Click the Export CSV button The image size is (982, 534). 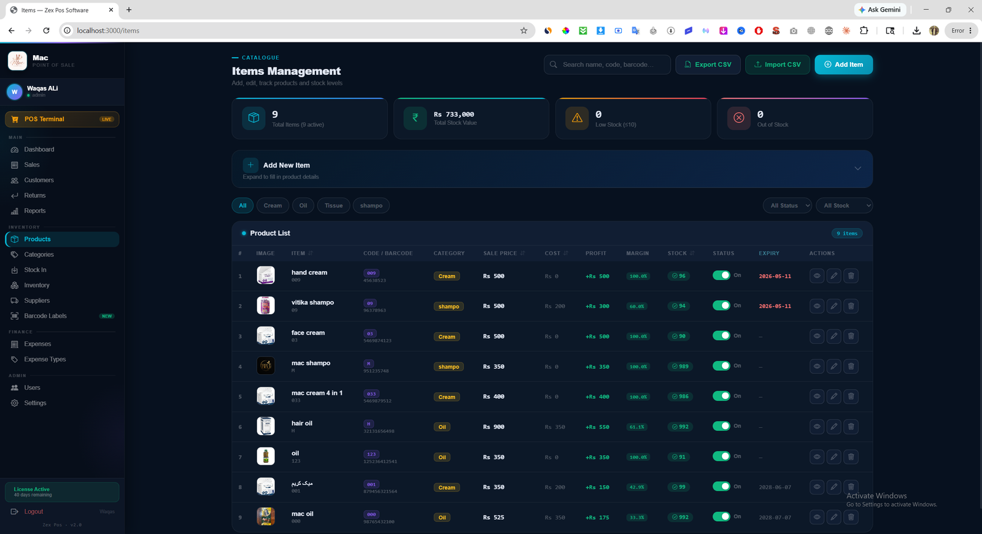(708, 64)
